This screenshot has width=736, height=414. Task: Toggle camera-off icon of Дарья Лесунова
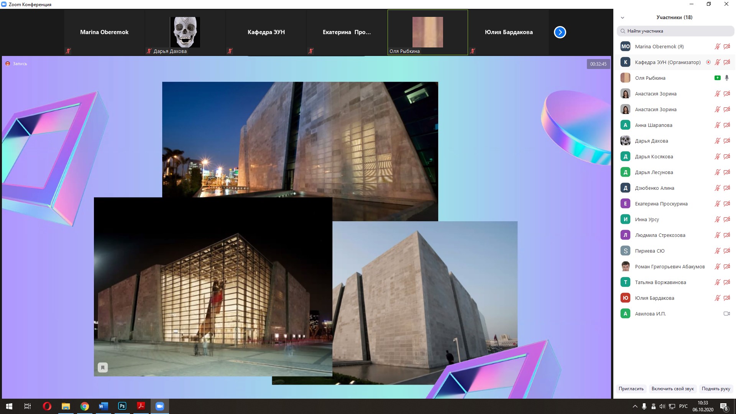click(727, 172)
